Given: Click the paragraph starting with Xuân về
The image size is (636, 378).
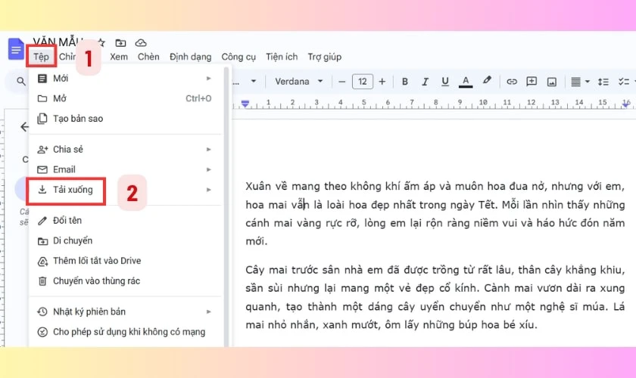Looking at the screenshot, I should 435,213.
